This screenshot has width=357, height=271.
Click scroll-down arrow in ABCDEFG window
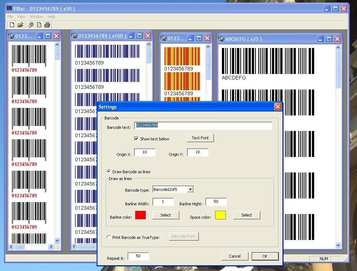pos(338,245)
